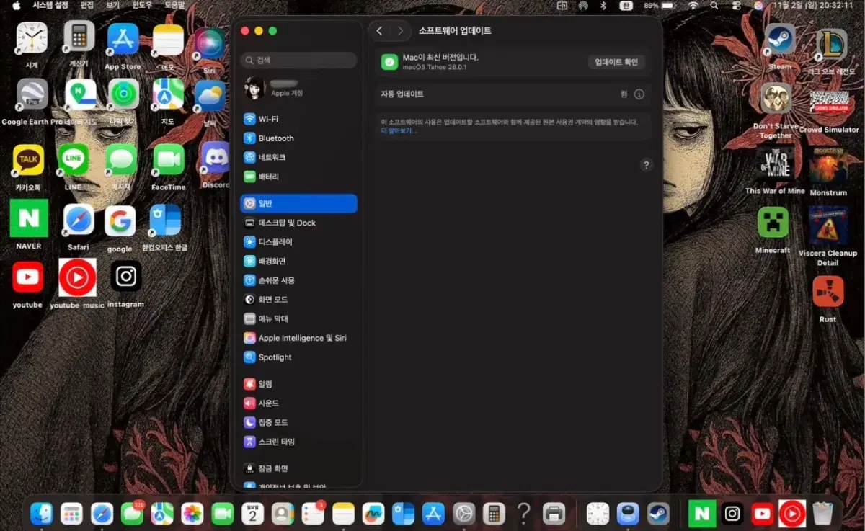
Task: Open Minecraft desktop icon
Action: 773,223
